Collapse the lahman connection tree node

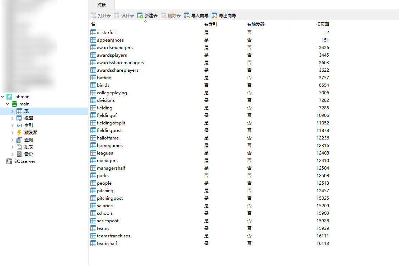3,97
